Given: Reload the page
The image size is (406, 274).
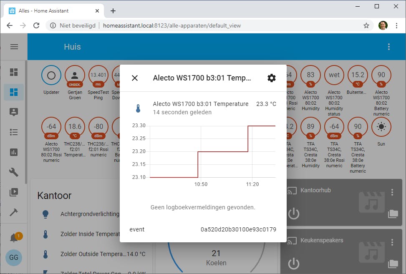Looking at the screenshot, I should pos(36,25).
